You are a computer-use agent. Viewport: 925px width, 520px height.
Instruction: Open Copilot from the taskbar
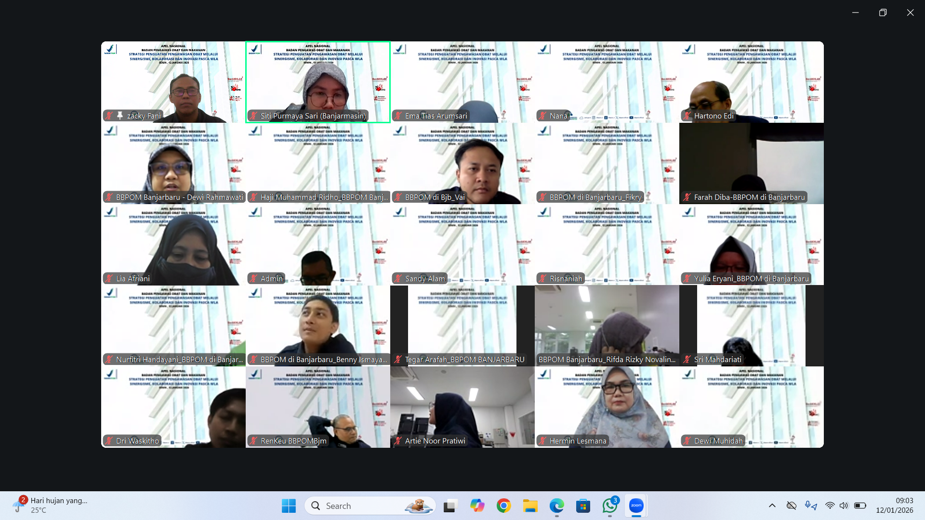pyautogui.click(x=477, y=506)
